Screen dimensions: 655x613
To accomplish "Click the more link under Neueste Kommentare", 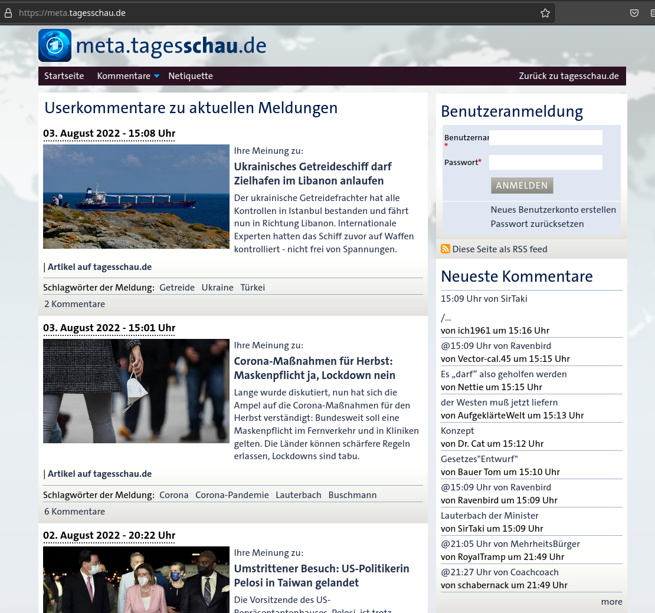I will click(x=611, y=602).
